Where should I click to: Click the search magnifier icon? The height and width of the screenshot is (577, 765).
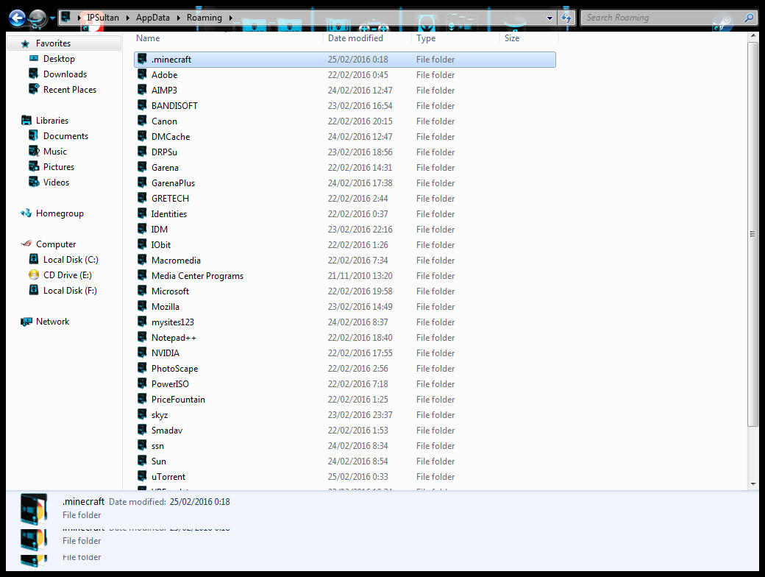[x=750, y=18]
